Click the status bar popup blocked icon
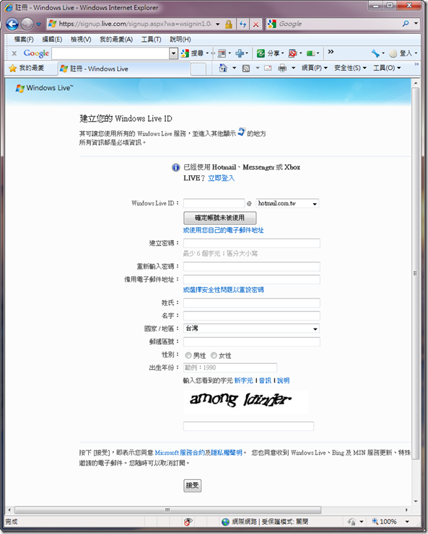Image resolution: width=428 pixels, height=534 pixels. coord(188,522)
